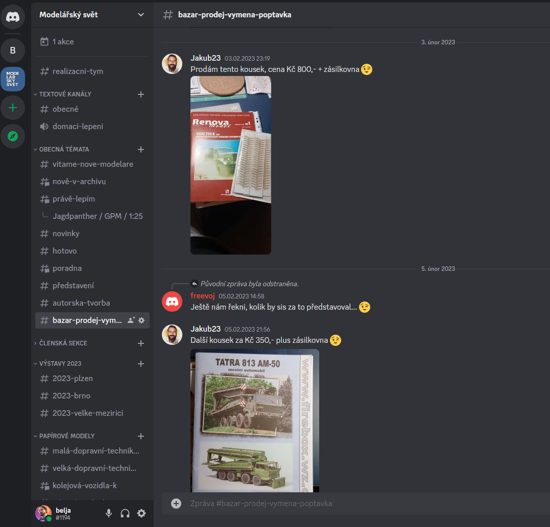Collapse the PAPÍROVÉ MODELY category
Screen dimensions: 550x527
[64, 436]
